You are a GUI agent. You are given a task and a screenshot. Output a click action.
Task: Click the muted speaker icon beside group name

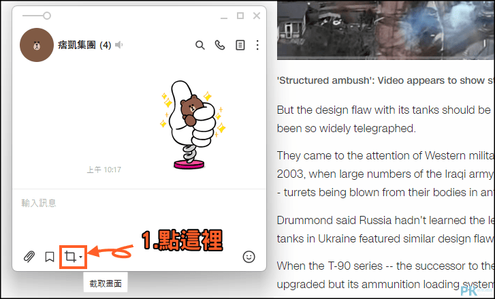coord(118,45)
